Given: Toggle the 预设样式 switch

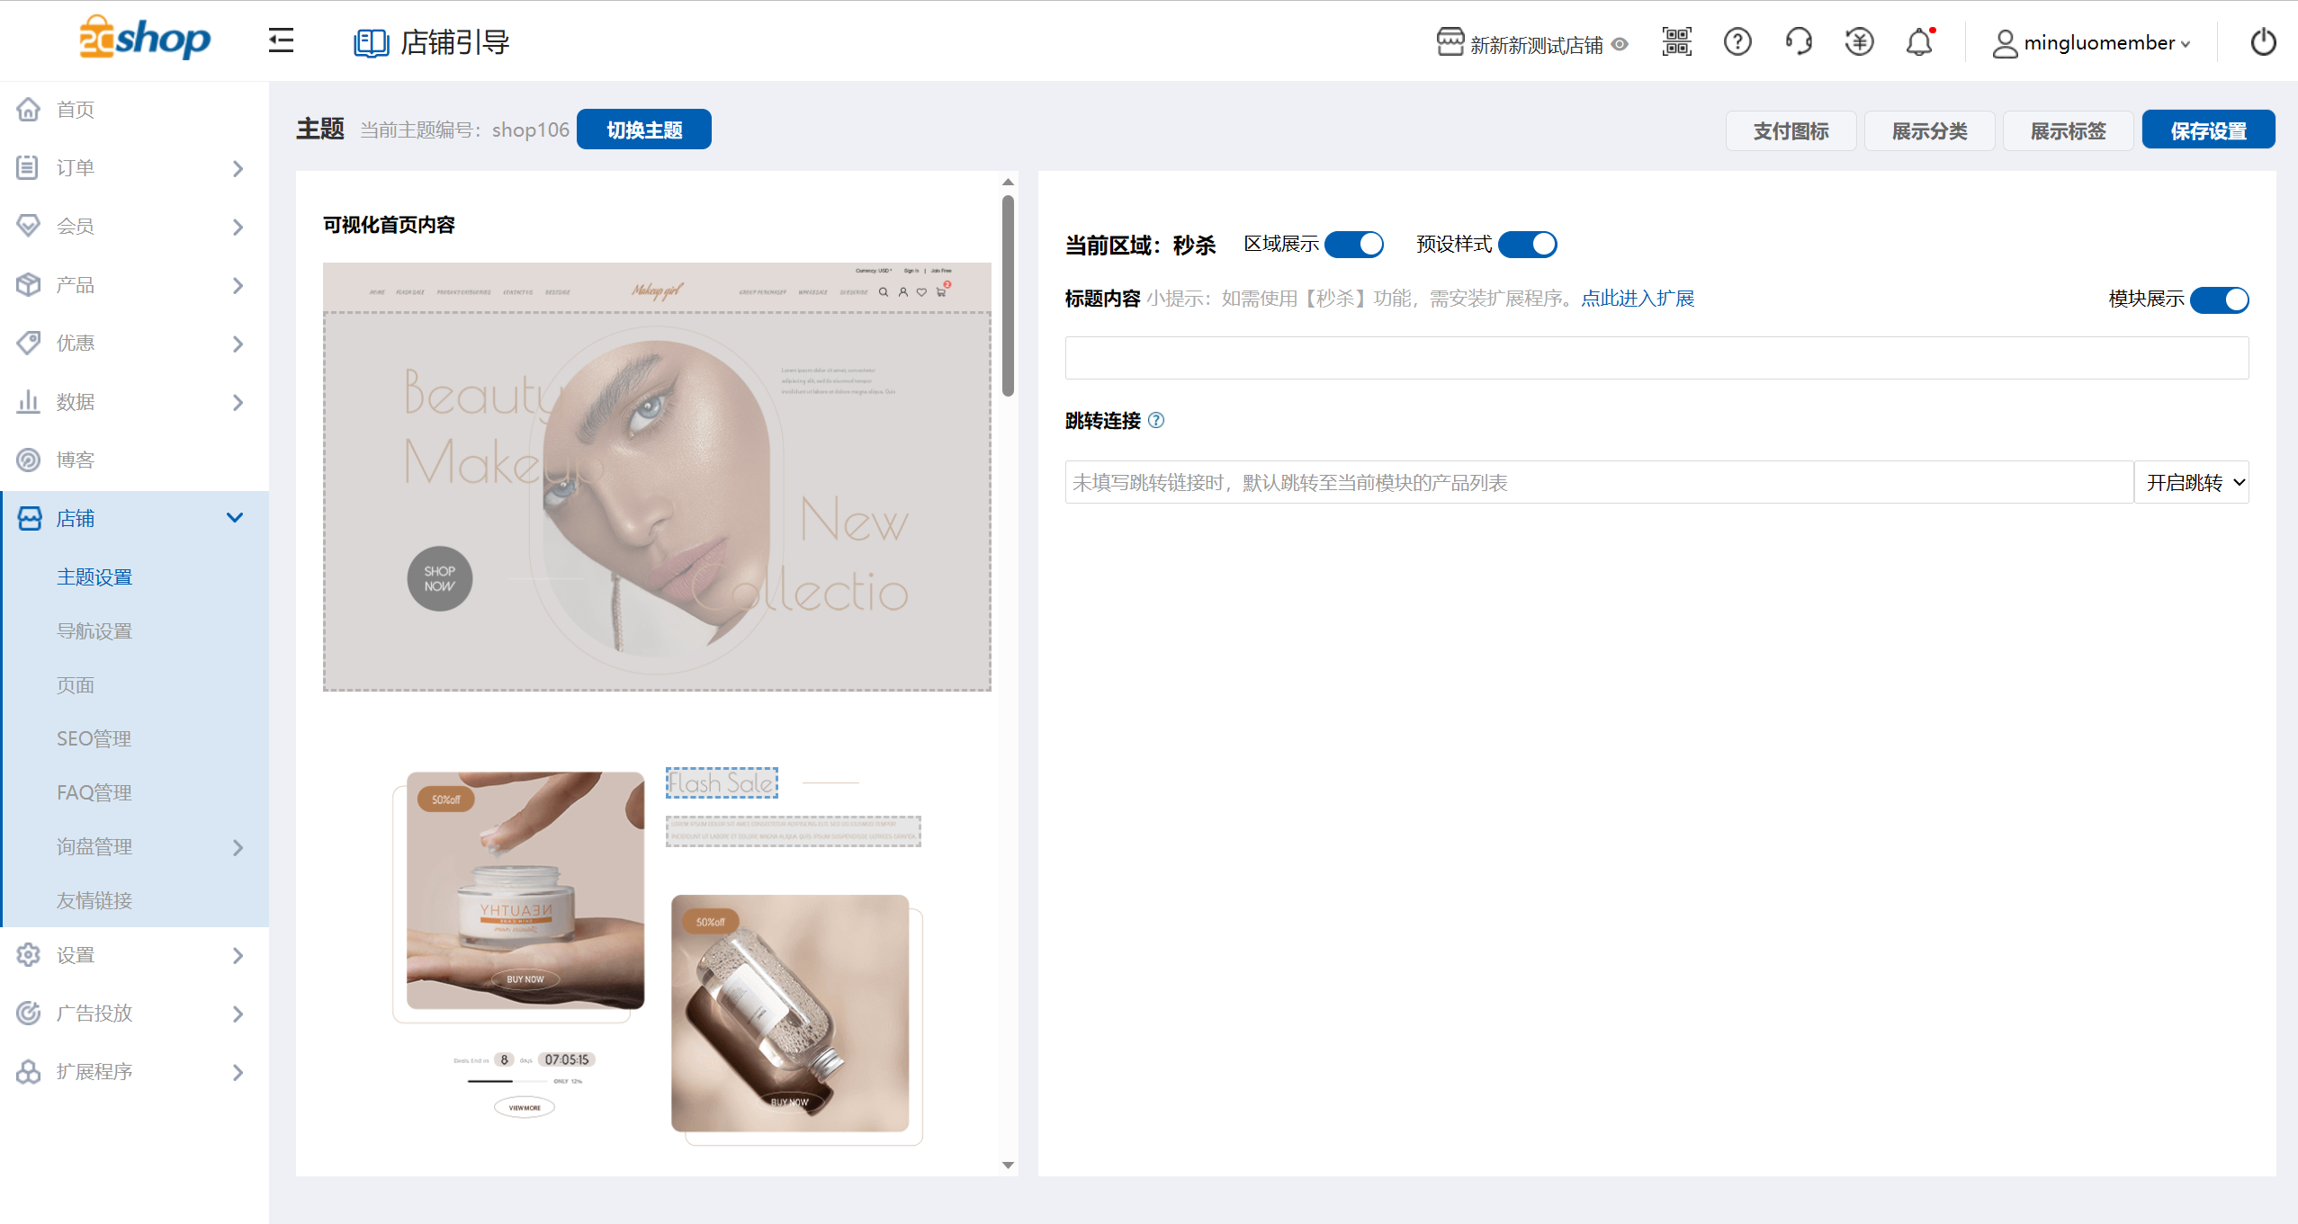Looking at the screenshot, I should coord(1528,244).
